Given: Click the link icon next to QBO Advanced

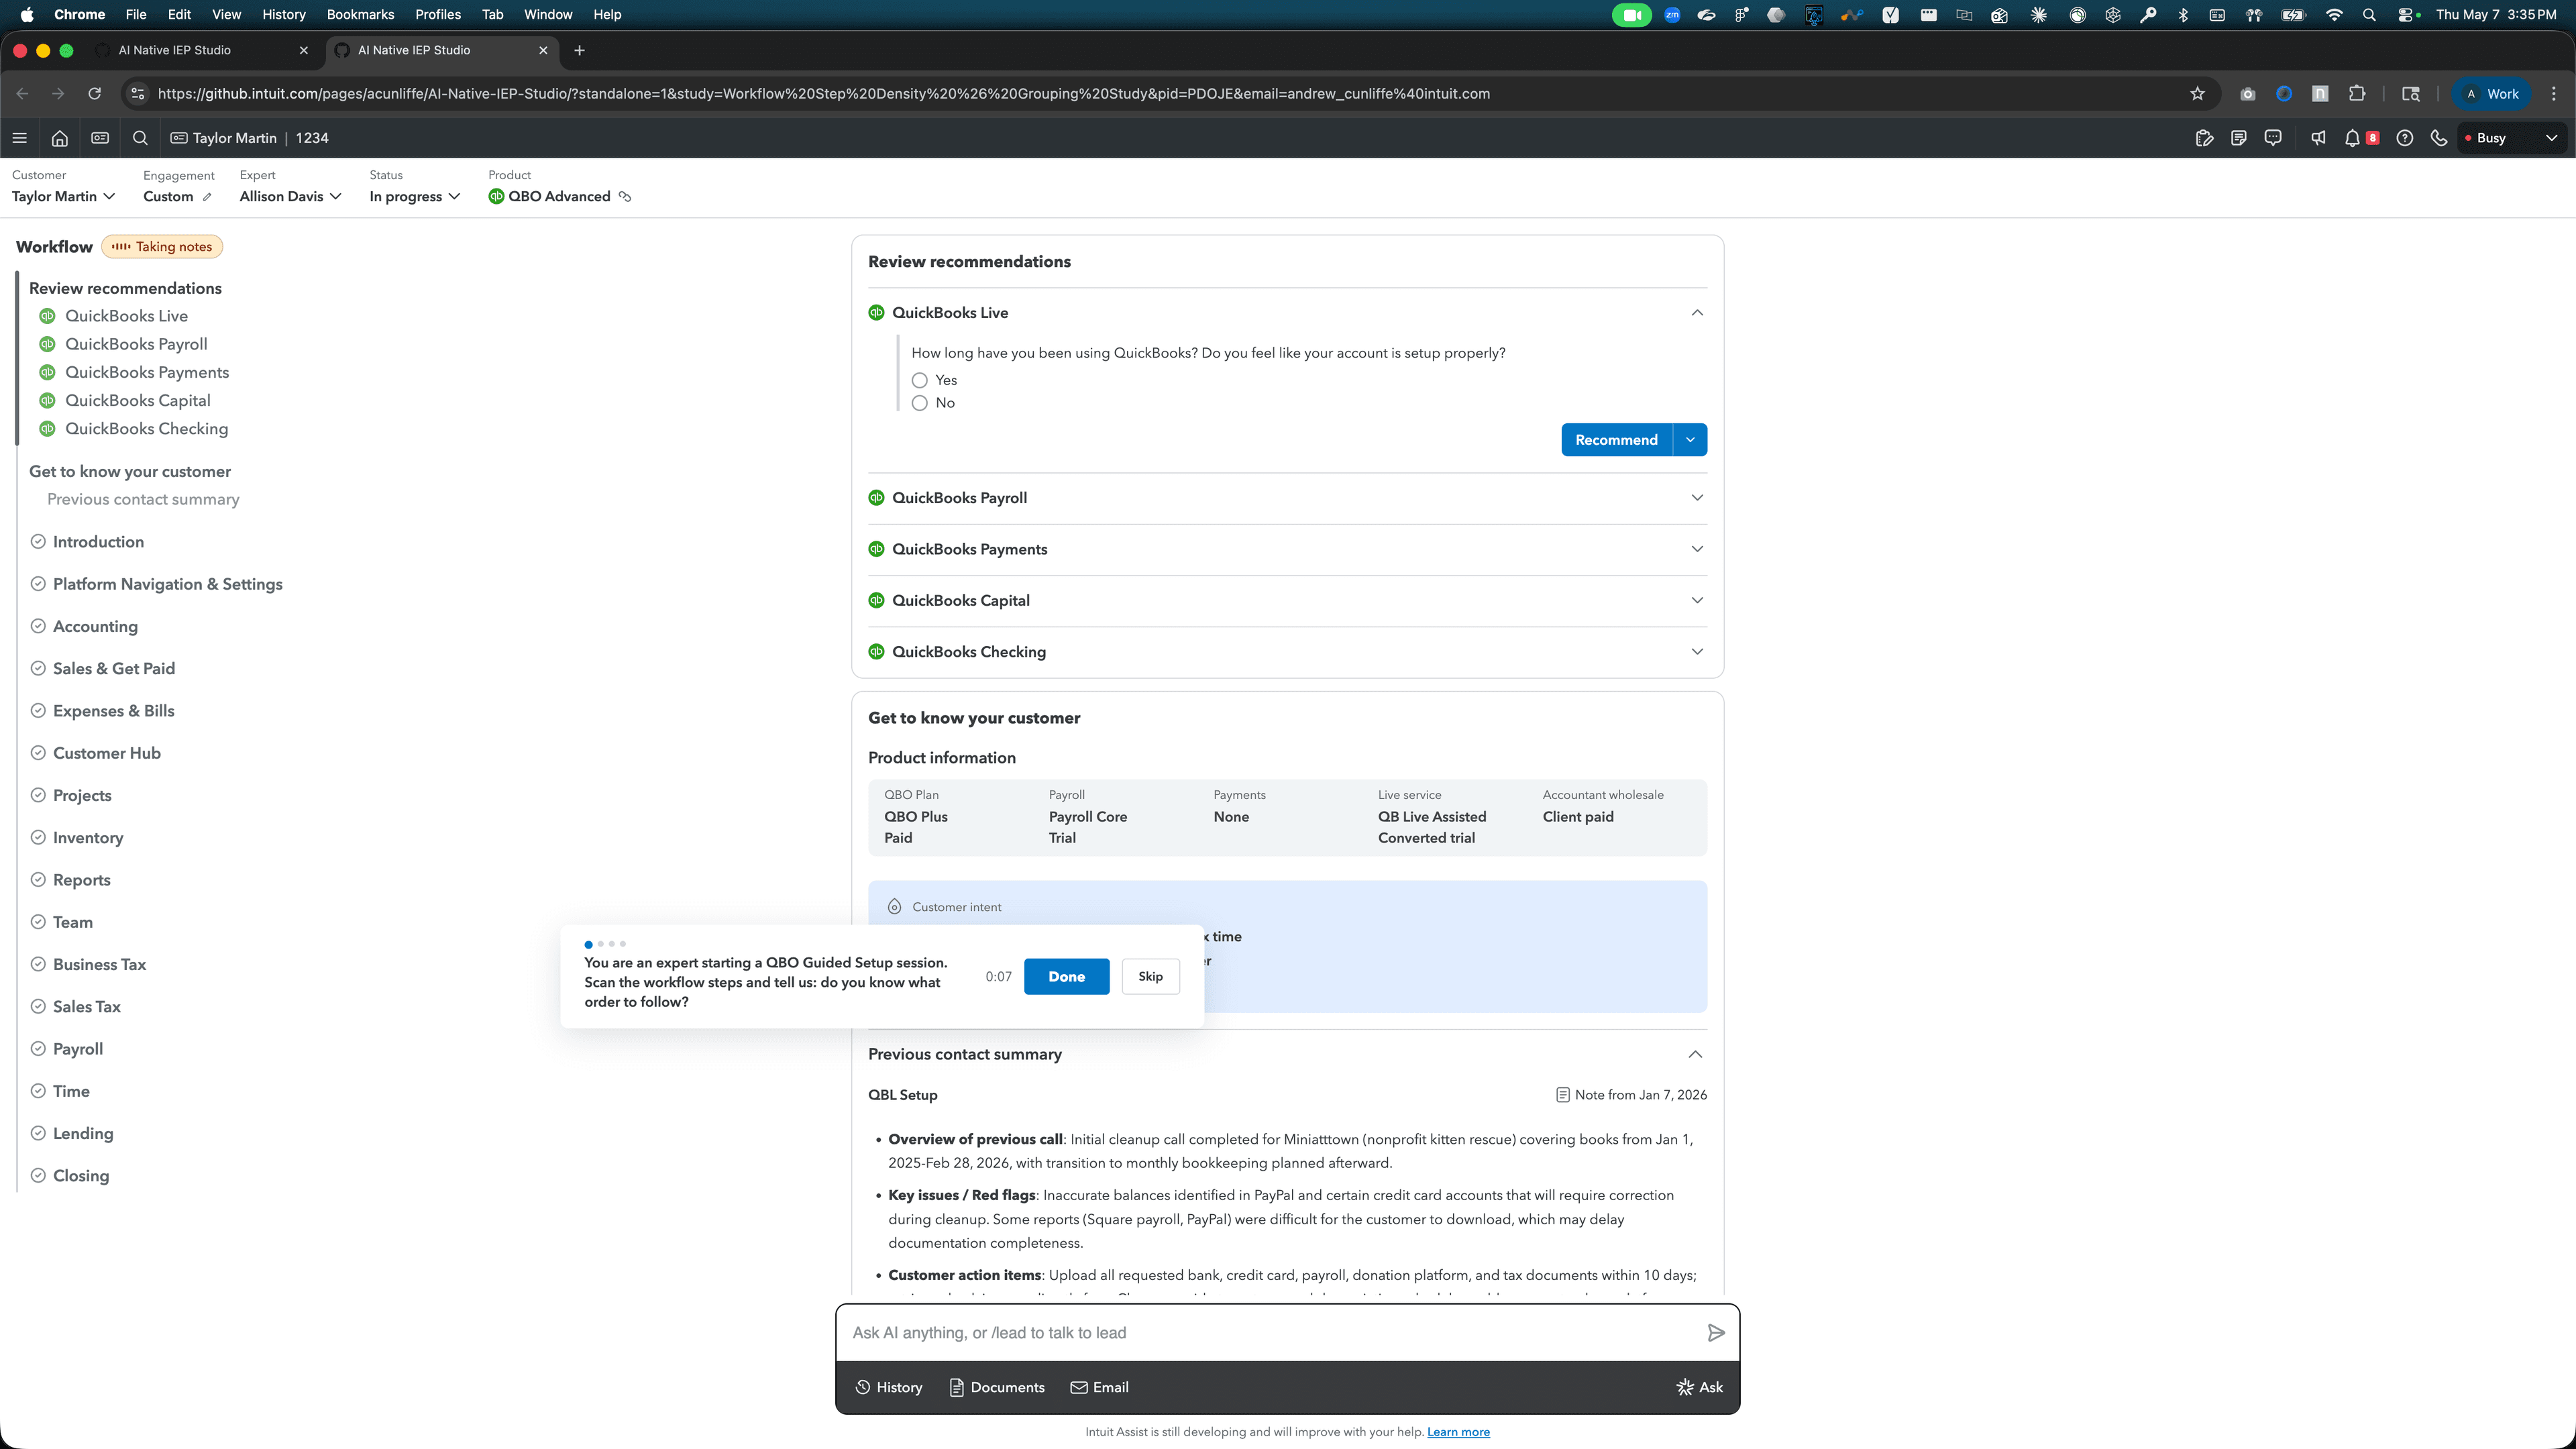Looking at the screenshot, I should pyautogui.click(x=625, y=197).
